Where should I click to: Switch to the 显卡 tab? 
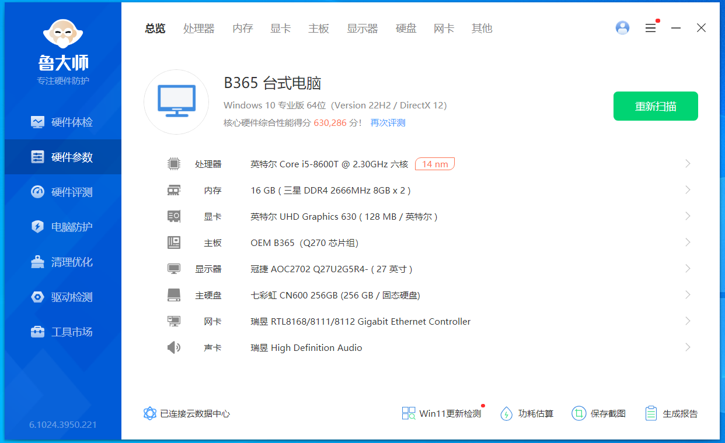(281, 28)
